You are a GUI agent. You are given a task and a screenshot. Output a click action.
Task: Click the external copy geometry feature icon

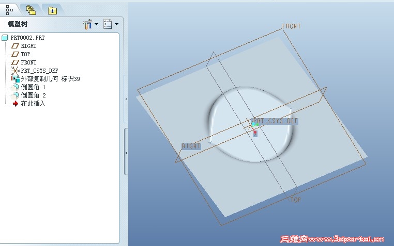click(x=16, y=79)
